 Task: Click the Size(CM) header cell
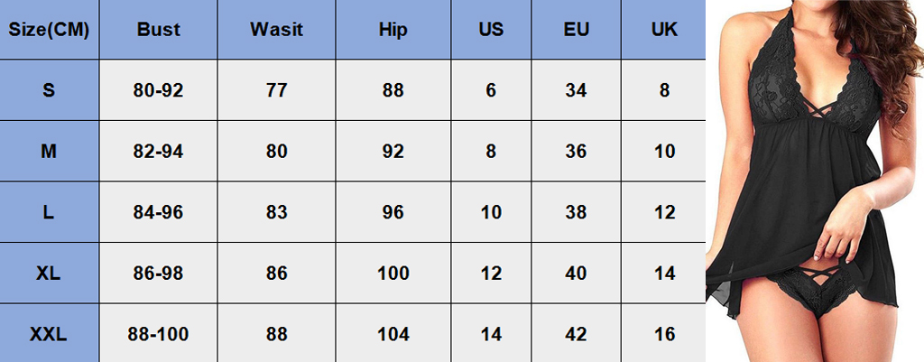click(49, 30)
